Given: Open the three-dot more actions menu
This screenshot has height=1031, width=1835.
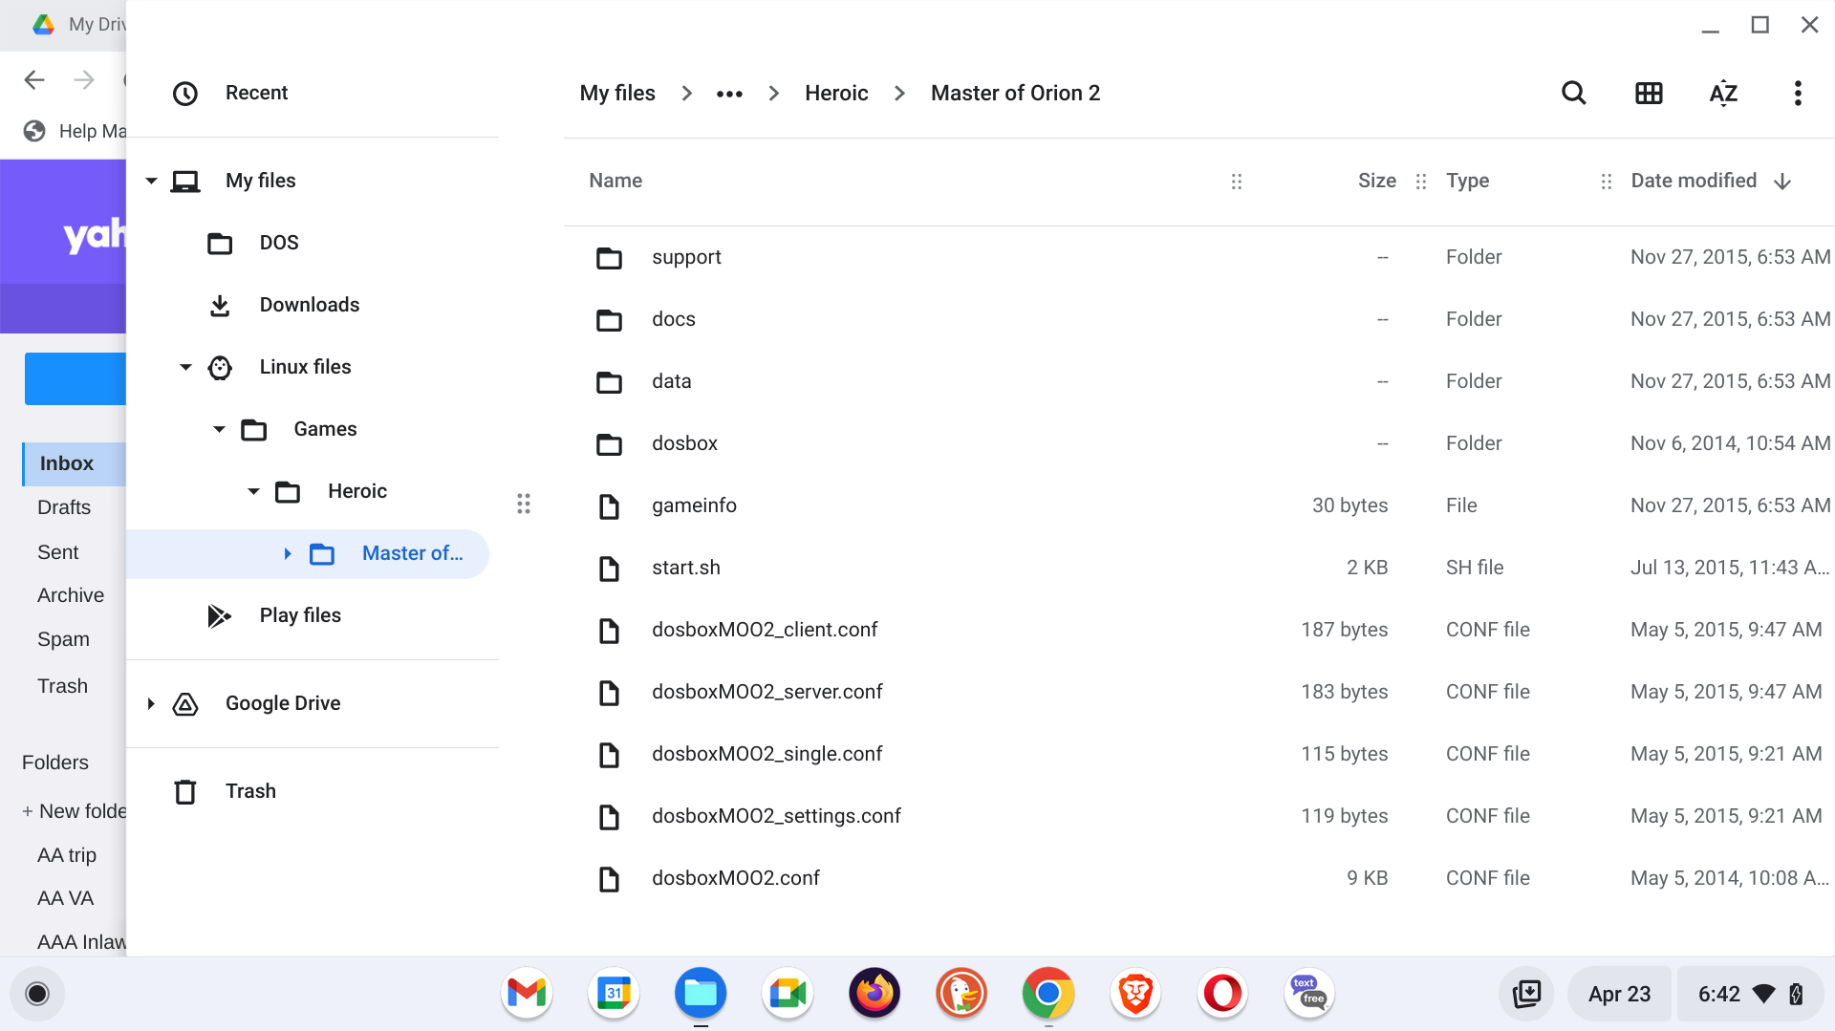Looking at the screenshot, I should (x=1798, y=93).
